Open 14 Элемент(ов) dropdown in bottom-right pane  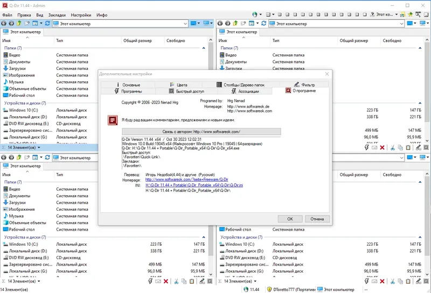pyautogui.click(x=255, y=281)
